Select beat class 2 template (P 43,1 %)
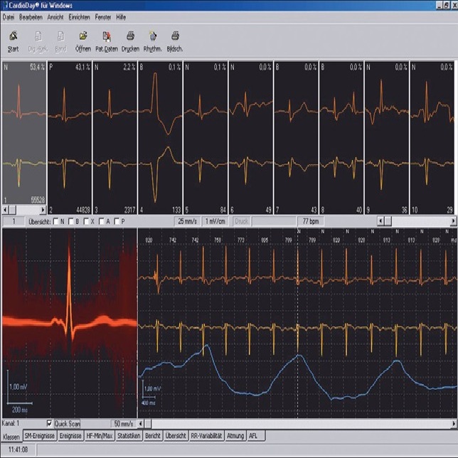The height and width of the screenshot is (458, 458). (70, 137)
